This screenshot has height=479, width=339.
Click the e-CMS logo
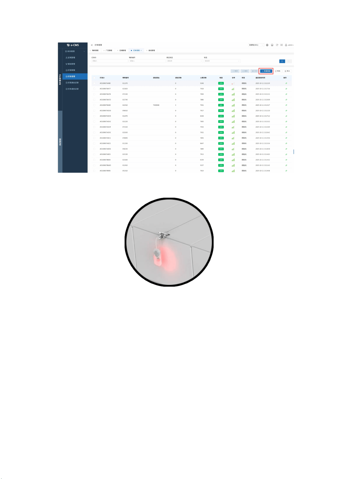[73, 45]
